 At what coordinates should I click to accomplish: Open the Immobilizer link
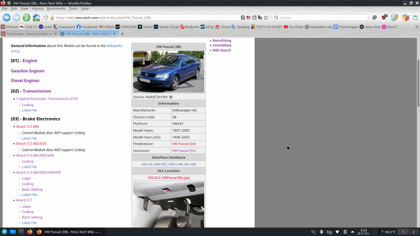[x=222, y=45]
